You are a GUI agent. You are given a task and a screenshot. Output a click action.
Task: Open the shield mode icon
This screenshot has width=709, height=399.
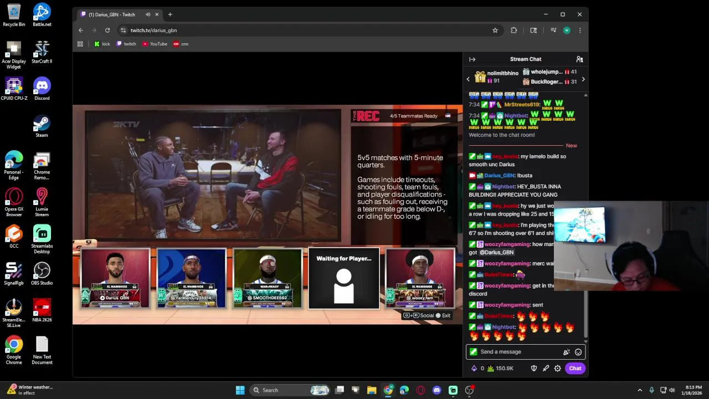(x=534, y=369)
